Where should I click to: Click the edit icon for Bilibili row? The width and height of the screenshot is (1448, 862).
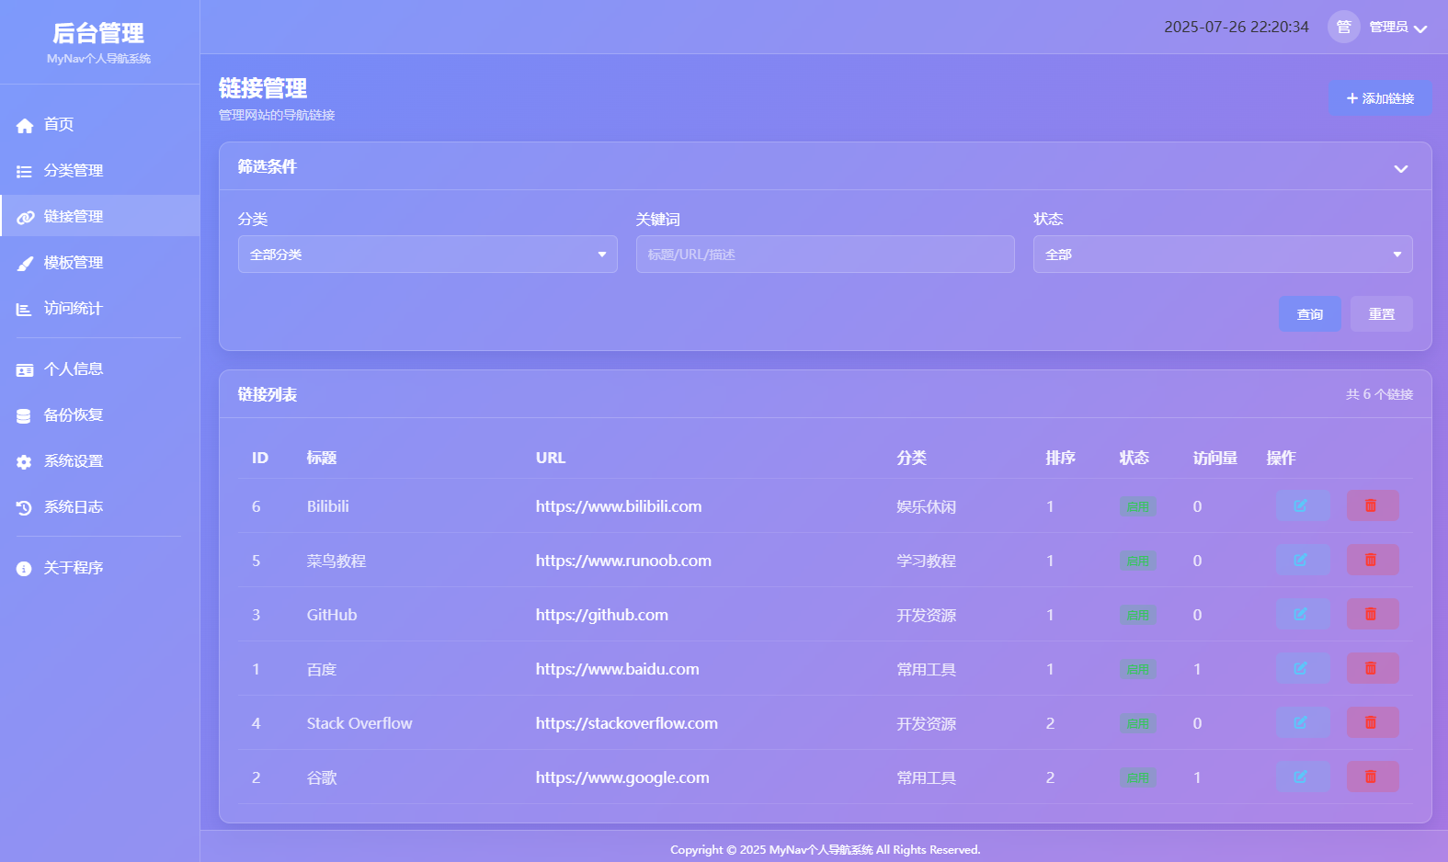[x=1302, y=505]
